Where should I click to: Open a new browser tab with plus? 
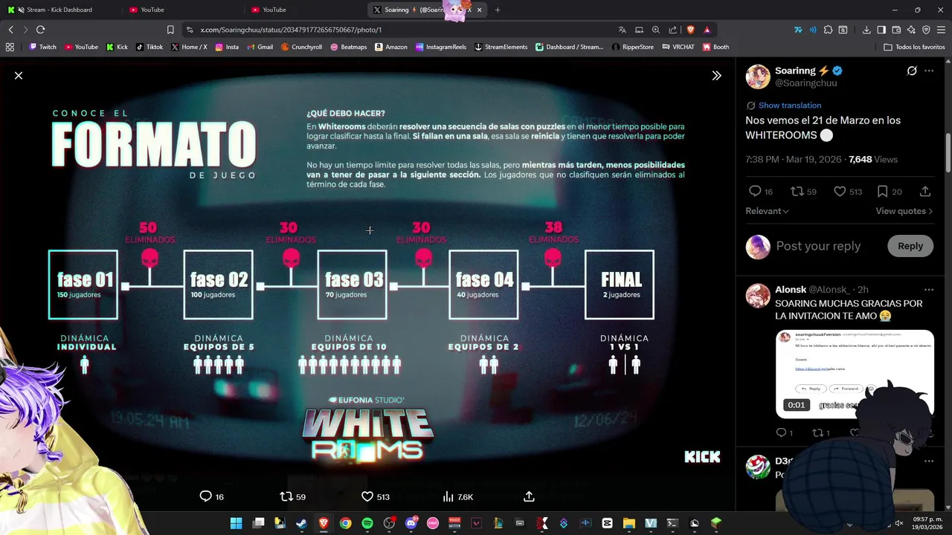pos(498,10)
